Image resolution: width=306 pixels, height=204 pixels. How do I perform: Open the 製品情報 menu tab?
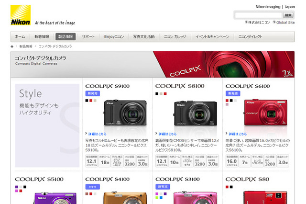pyautogui.click(x=65, y=36)
